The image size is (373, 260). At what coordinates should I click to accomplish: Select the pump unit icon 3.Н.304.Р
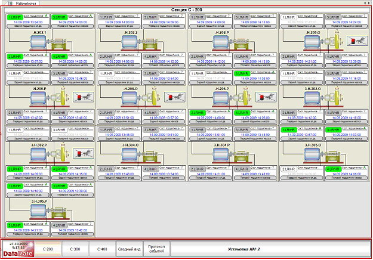pyautogui.click(x=233, y=156)
